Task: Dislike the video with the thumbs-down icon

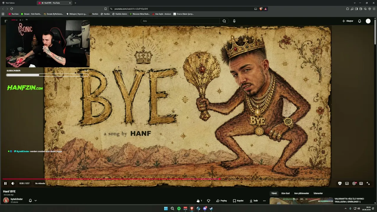Action: click(x=209, y=201)
